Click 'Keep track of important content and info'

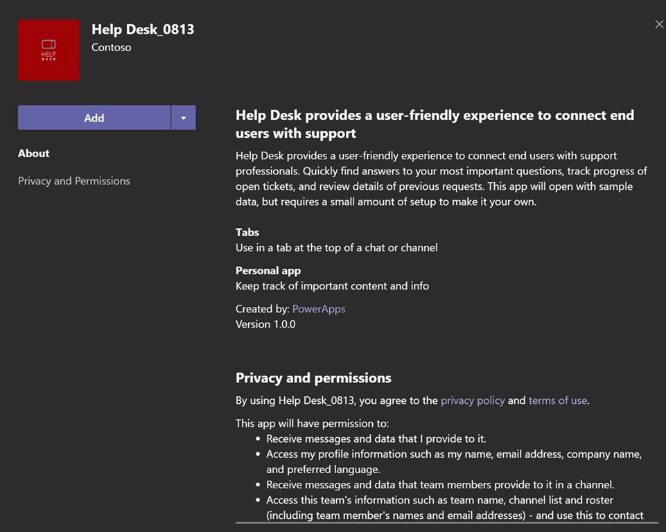332,285
